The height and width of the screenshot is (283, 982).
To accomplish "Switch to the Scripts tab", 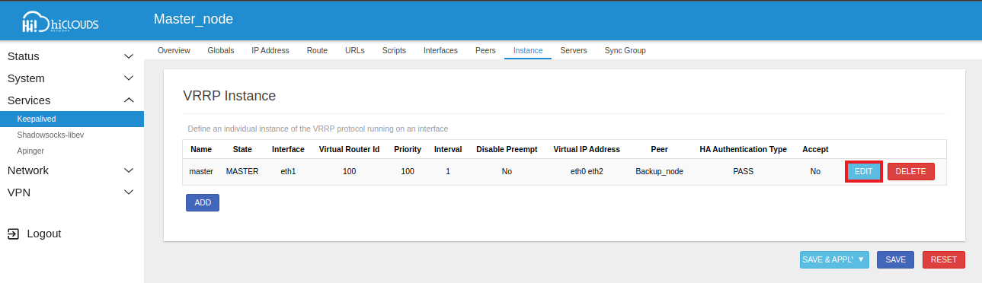I will pos(394,50).
